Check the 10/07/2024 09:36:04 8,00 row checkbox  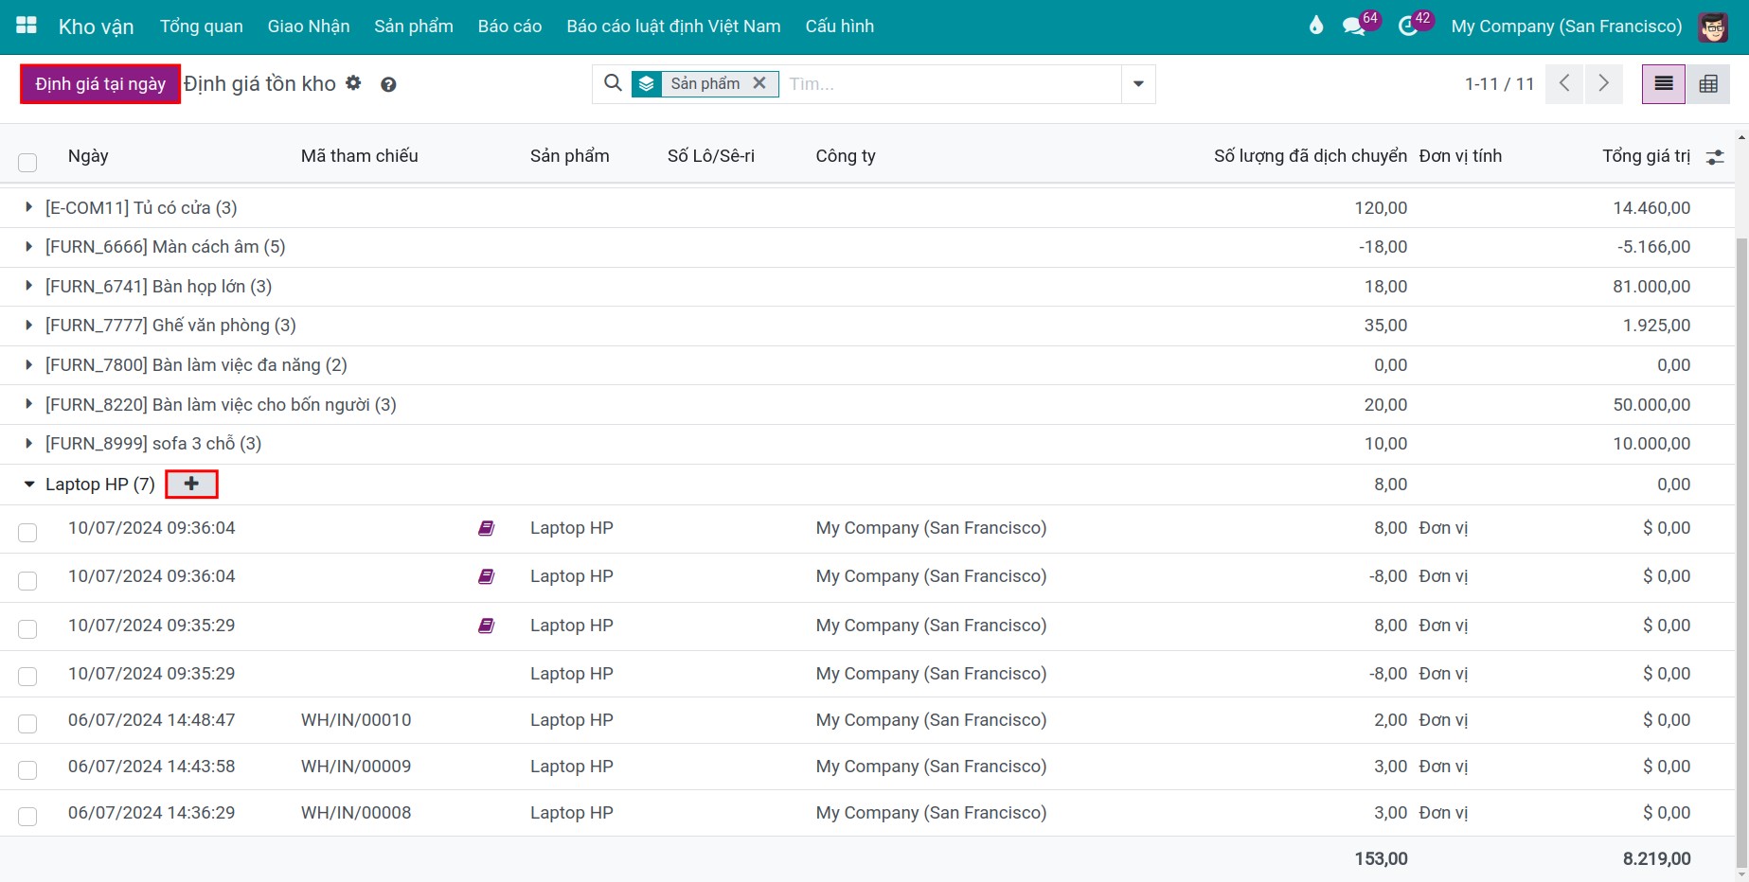[27, 533]
